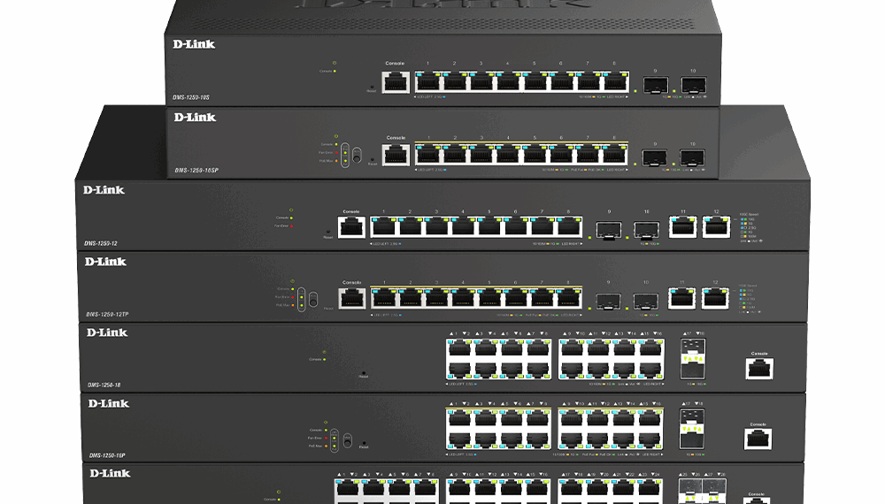Click SFP port 9 on the DMS-1250-10S
This screenshot has height=504, width=885.
point(655,85)
